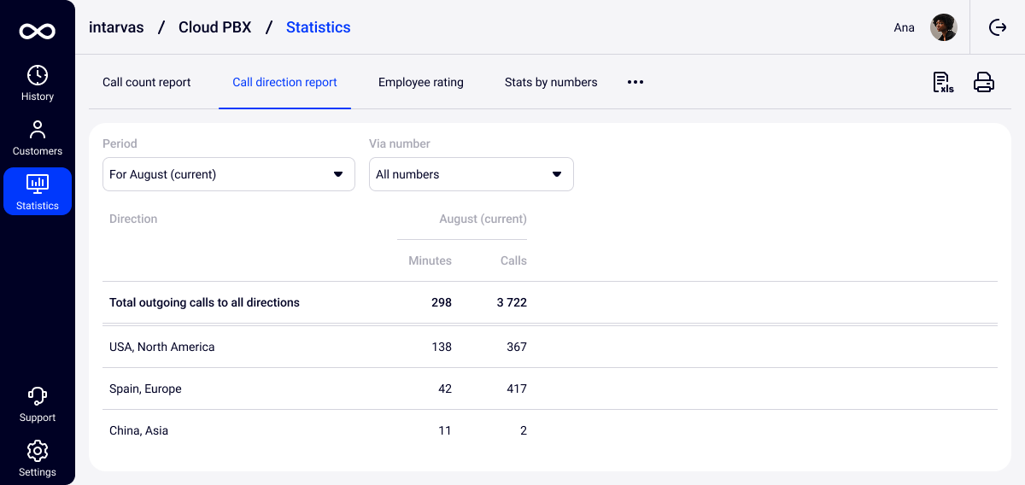The height and width of the screenshot is (485, 1025).
Task: Open Ana's profile avatar
Action: (943, 27)
